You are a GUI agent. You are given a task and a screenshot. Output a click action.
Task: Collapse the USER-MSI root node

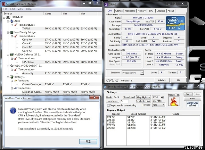pyautogui.click(x=4, y=17)
